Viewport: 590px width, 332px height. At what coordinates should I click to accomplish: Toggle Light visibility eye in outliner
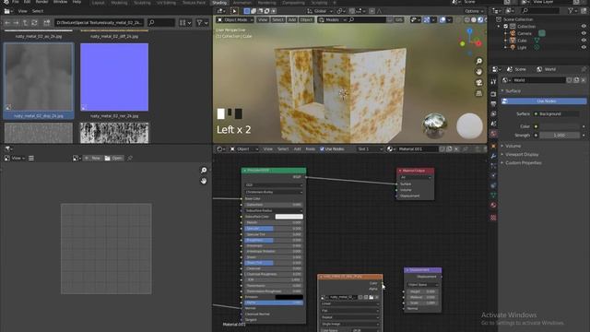pos(584,47)
